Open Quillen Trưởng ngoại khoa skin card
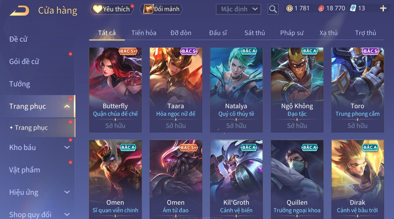This screenshot has width=394, height=219. click(297, 179)
